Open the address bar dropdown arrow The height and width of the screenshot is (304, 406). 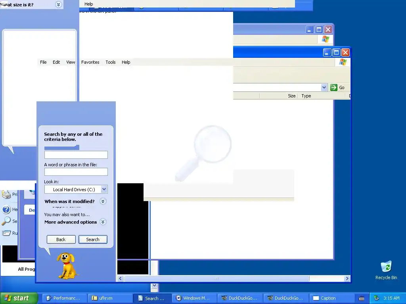coord(324,87)
